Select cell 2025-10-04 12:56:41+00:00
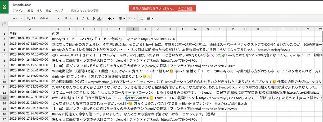This screenshot has height=122, width=323. [x=30, y=71]
